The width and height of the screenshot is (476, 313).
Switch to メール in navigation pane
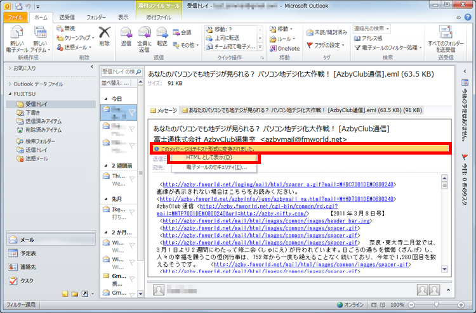(x=51, y=240)
